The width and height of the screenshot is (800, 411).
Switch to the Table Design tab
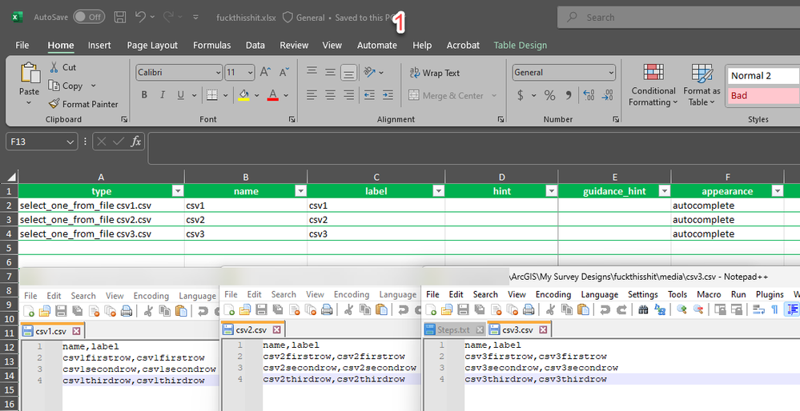pyautogui.click(x=520, y=46)
